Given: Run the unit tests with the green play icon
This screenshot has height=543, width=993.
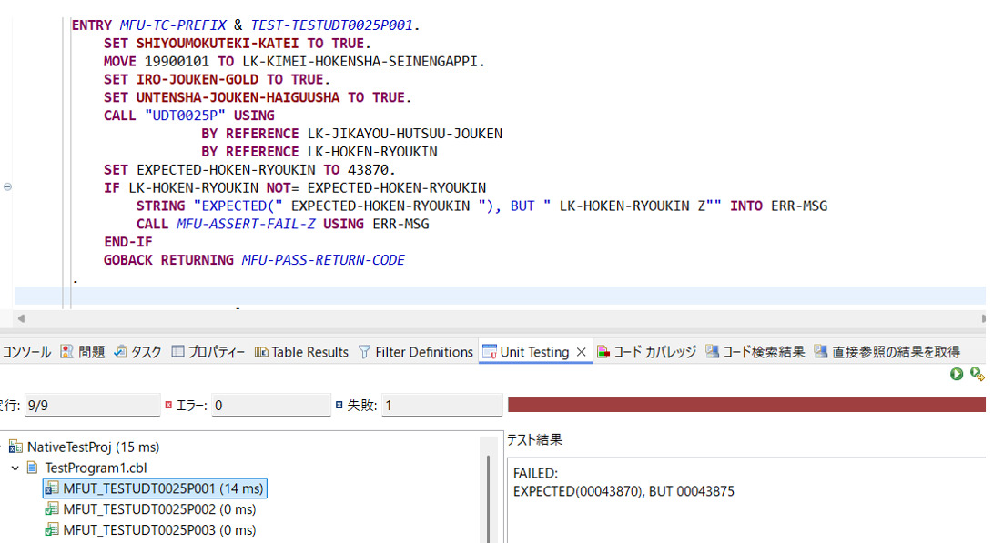Looking at the screenshot, I should coord(956,375).
